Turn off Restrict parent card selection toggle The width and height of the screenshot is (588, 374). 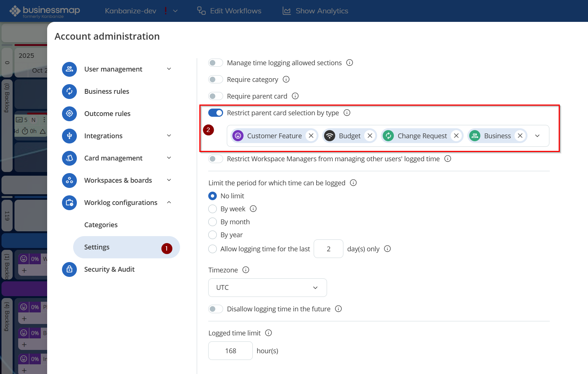point(216,113)
